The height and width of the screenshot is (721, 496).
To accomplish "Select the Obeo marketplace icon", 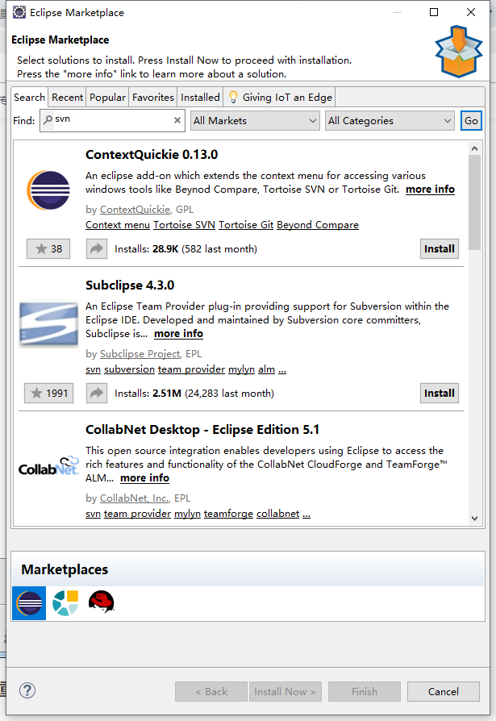I will 65,602.
